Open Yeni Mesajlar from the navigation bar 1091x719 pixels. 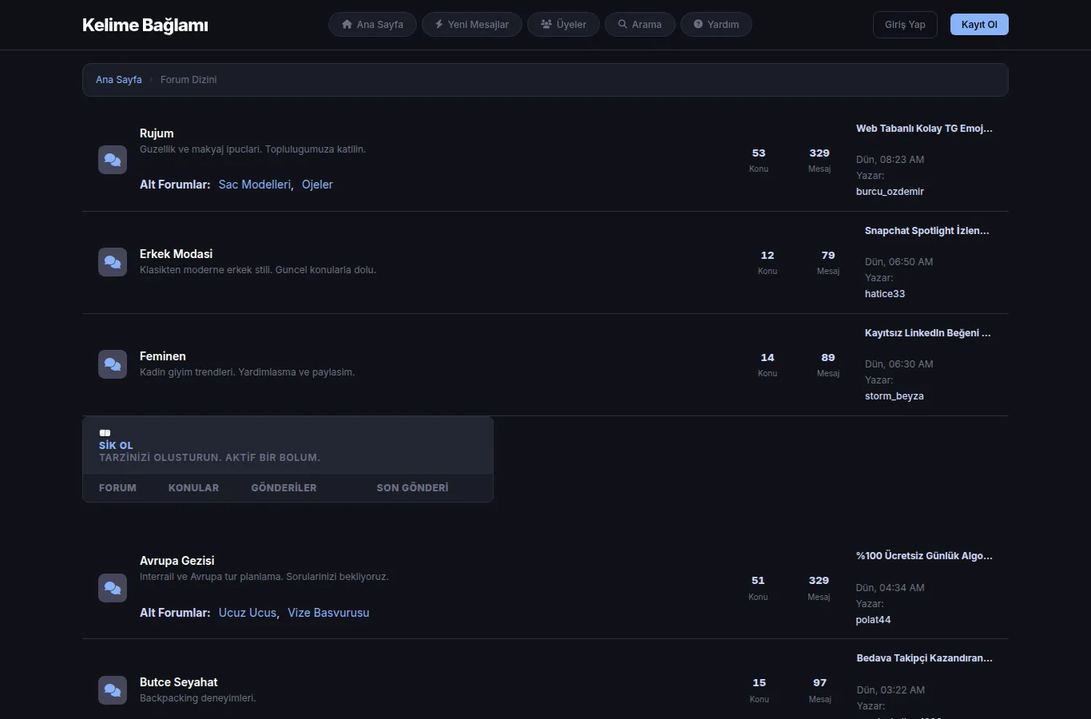(x=472, y=25)
